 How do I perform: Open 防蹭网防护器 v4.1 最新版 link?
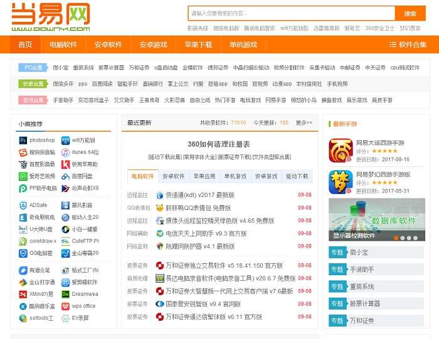coord(200,246)
